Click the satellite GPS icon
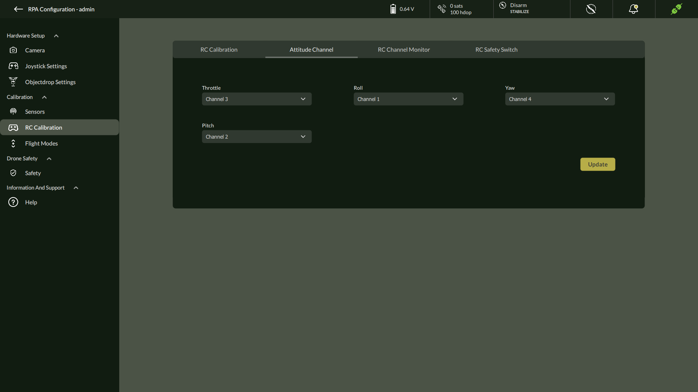698x392 pixels. (x=442, y=9)
